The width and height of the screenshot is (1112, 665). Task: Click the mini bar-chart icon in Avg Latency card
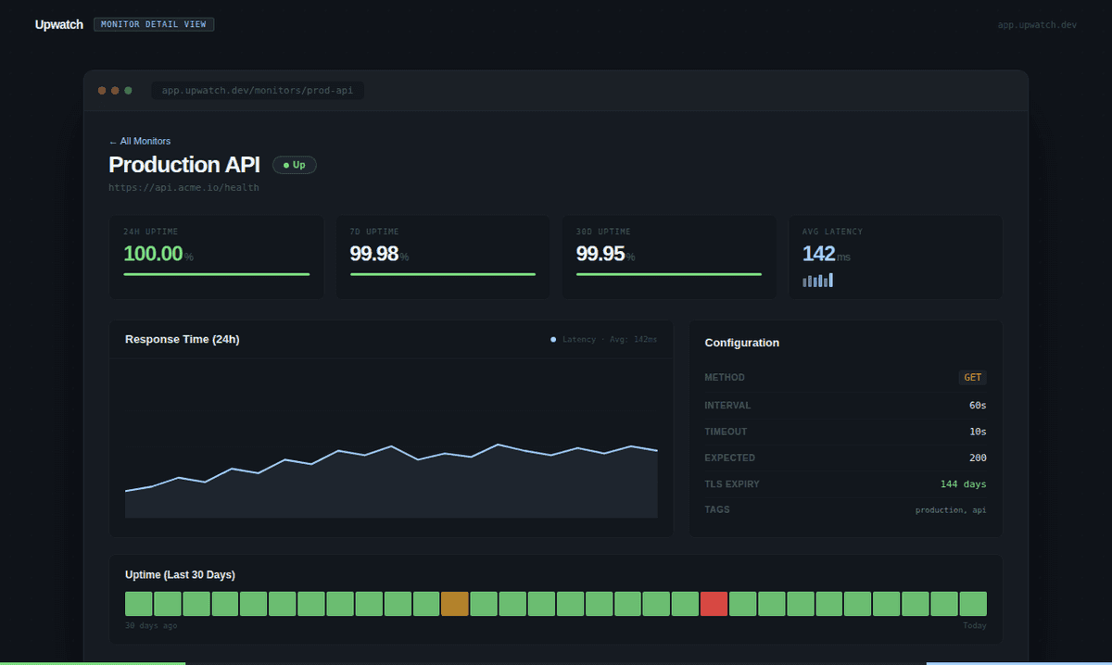(x=817, y=279)
